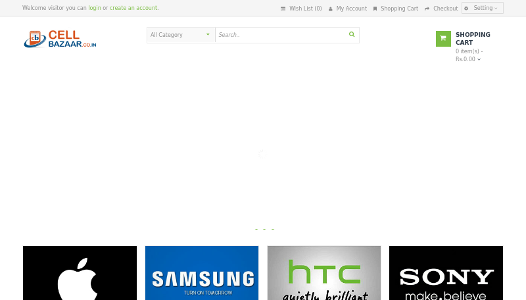Image resolution: width=526 pixels, height=300 pixels.
Task: Select the first slideshow pagination dot
Action: (256, 229)
